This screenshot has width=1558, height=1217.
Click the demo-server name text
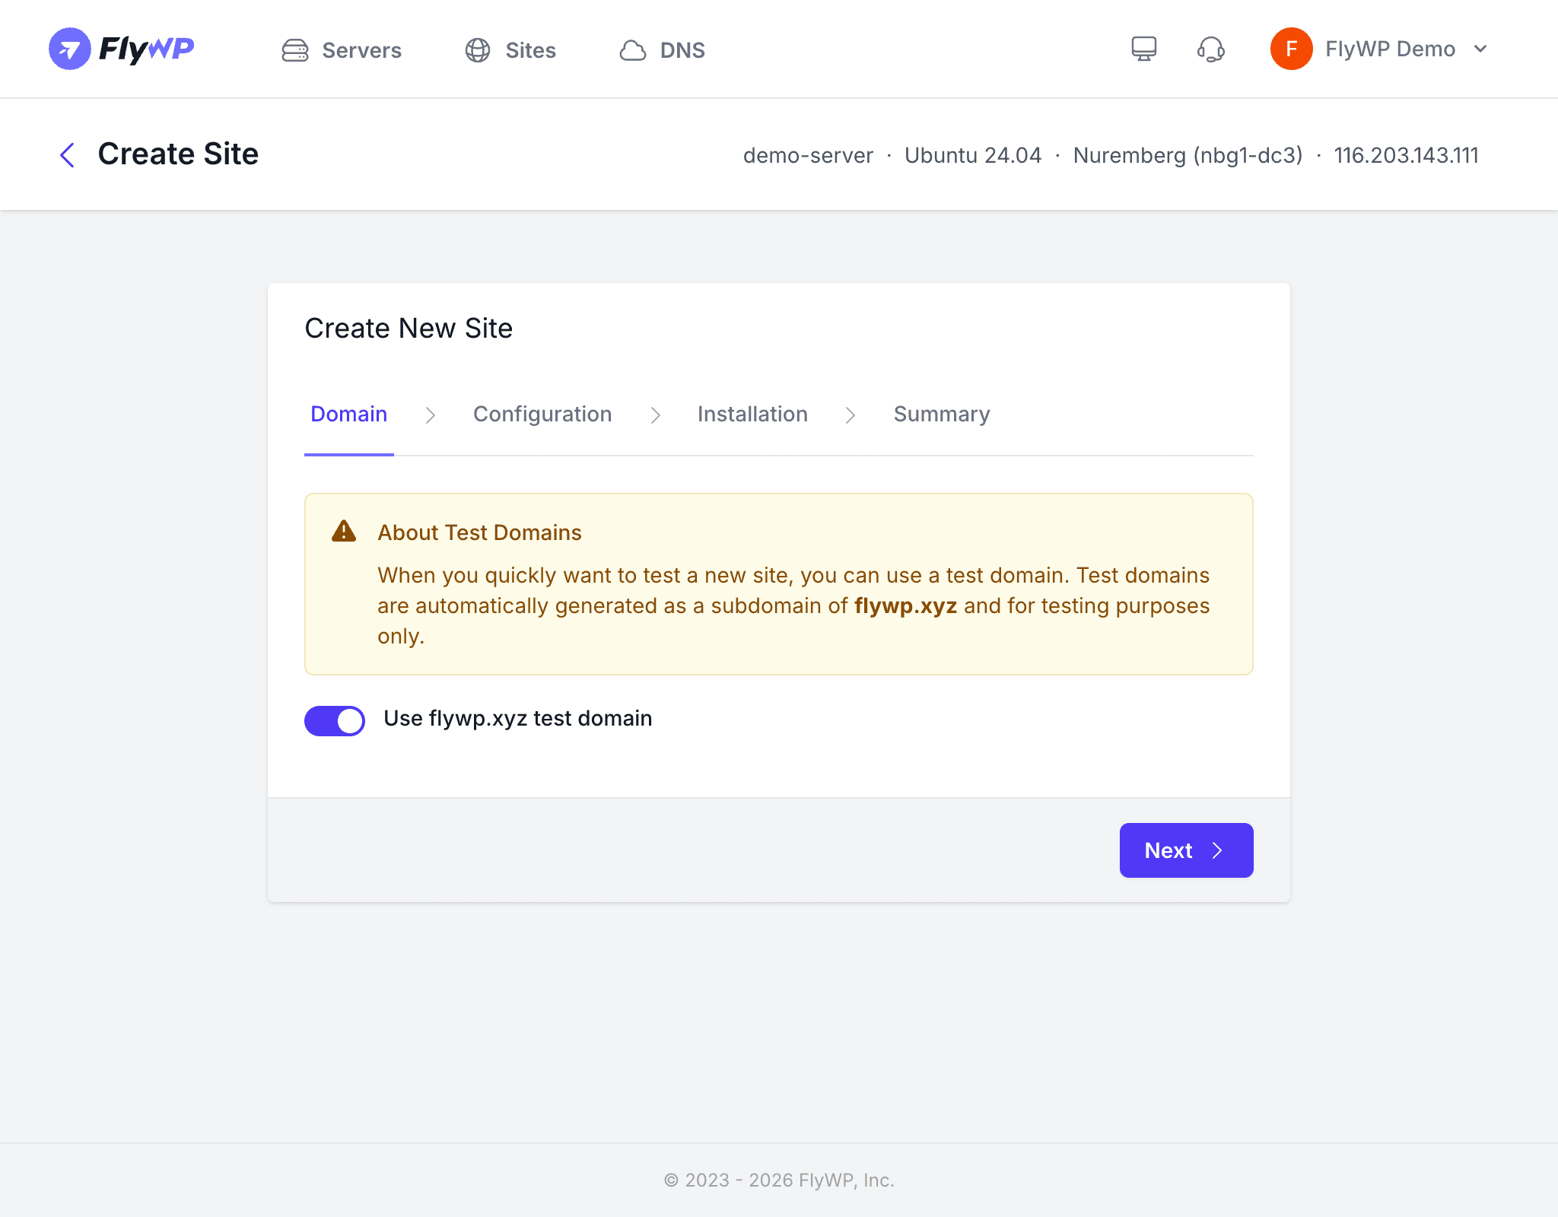[x=808, y=155]
